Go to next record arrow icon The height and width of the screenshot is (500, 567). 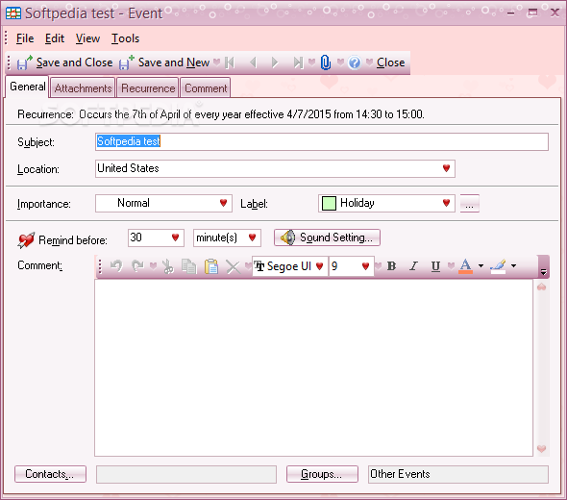[x=275, y=62]
